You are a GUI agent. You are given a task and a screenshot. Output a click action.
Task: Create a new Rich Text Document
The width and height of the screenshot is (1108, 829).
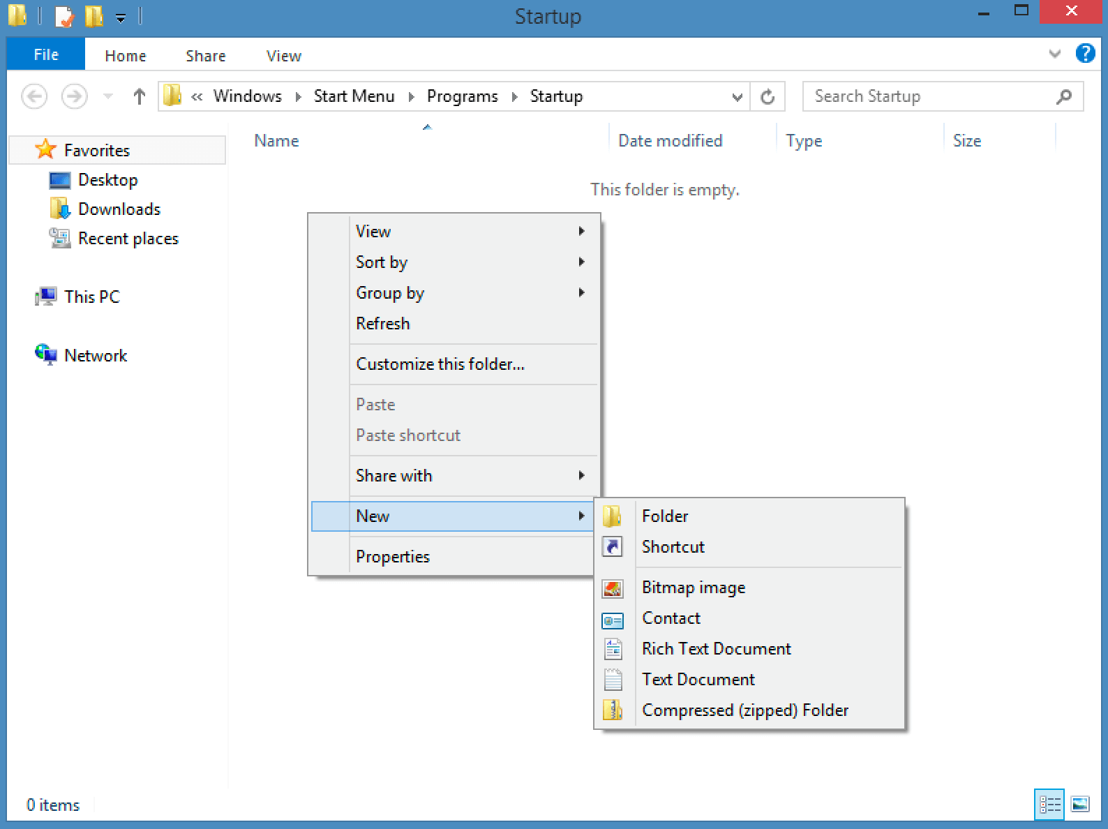pyautogui.click(x=749, y=648)
